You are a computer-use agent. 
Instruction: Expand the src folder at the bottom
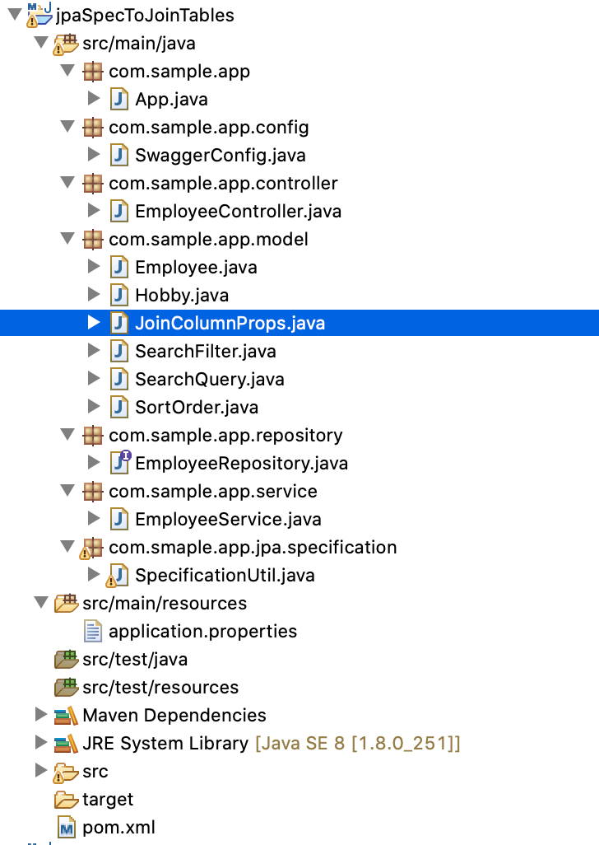(x=40, y=771)
